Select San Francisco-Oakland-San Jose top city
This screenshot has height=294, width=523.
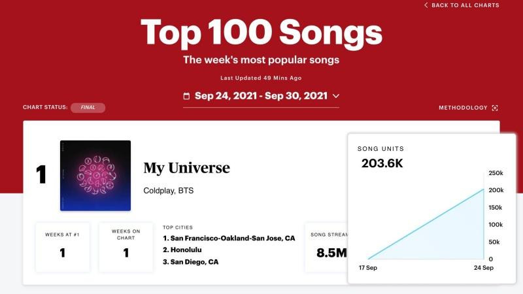229,238
